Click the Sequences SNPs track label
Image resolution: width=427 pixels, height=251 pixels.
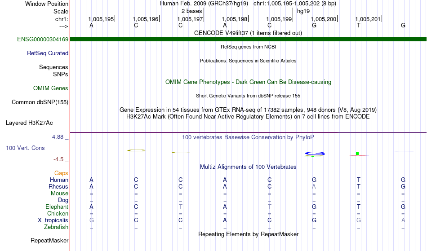(x=53, y=70)
